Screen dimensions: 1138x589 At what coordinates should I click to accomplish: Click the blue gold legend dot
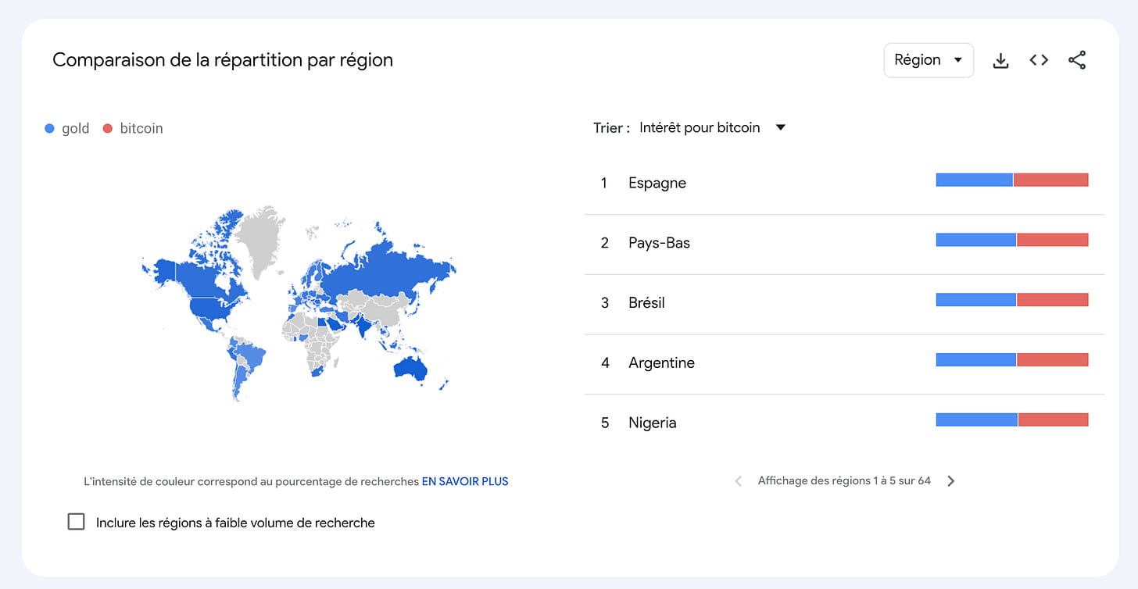(x=50, y=128)
